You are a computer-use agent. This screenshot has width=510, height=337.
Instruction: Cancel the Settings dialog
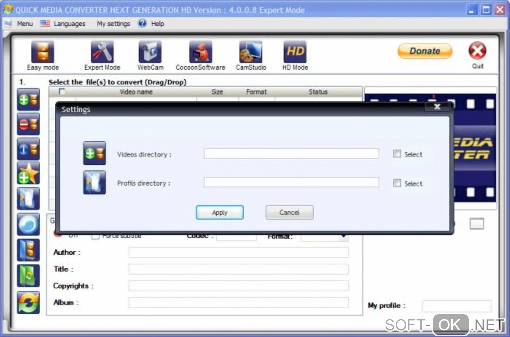(x=290, y=212)
